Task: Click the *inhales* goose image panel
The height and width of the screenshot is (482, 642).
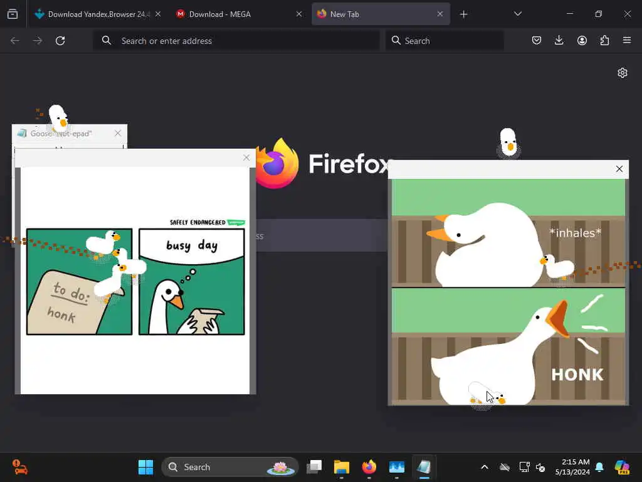Action: pos(508,233)
